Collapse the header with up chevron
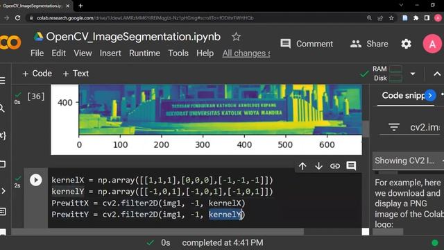The height and width of the screenshot is (250, 444). [x=437, y=74]
